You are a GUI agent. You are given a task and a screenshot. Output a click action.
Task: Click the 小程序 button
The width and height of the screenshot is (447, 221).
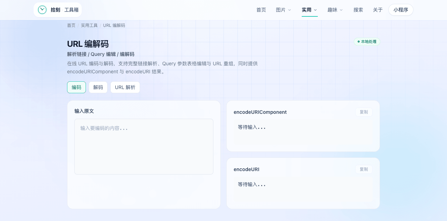point(401,10)
